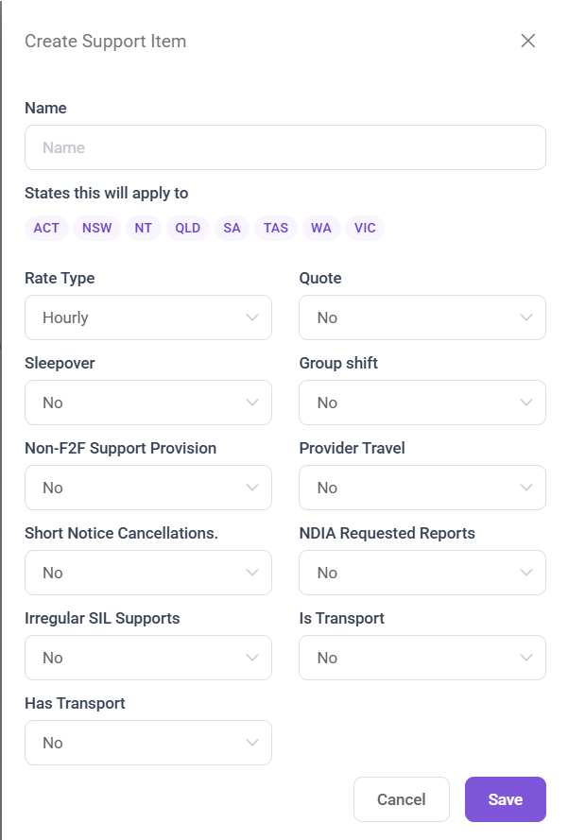The width and height of the screenshot is (568, 840).
Task: Toggle the QLD state tag
Action: point(188,228)
